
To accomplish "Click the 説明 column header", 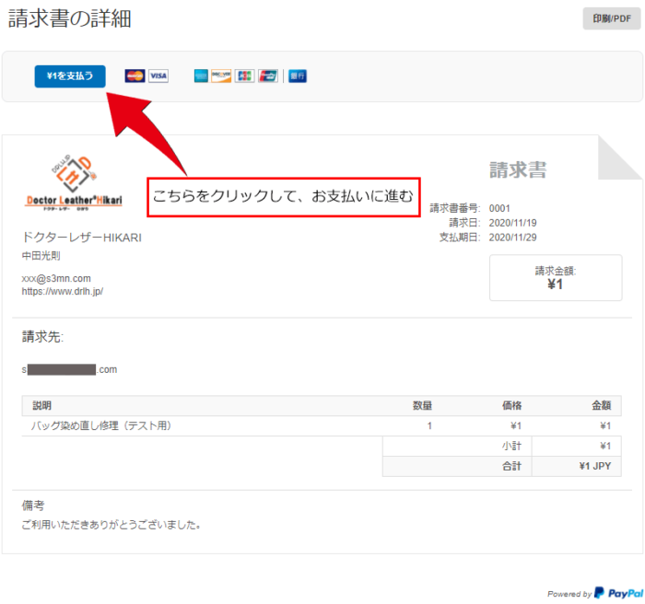I will (42, 405).
